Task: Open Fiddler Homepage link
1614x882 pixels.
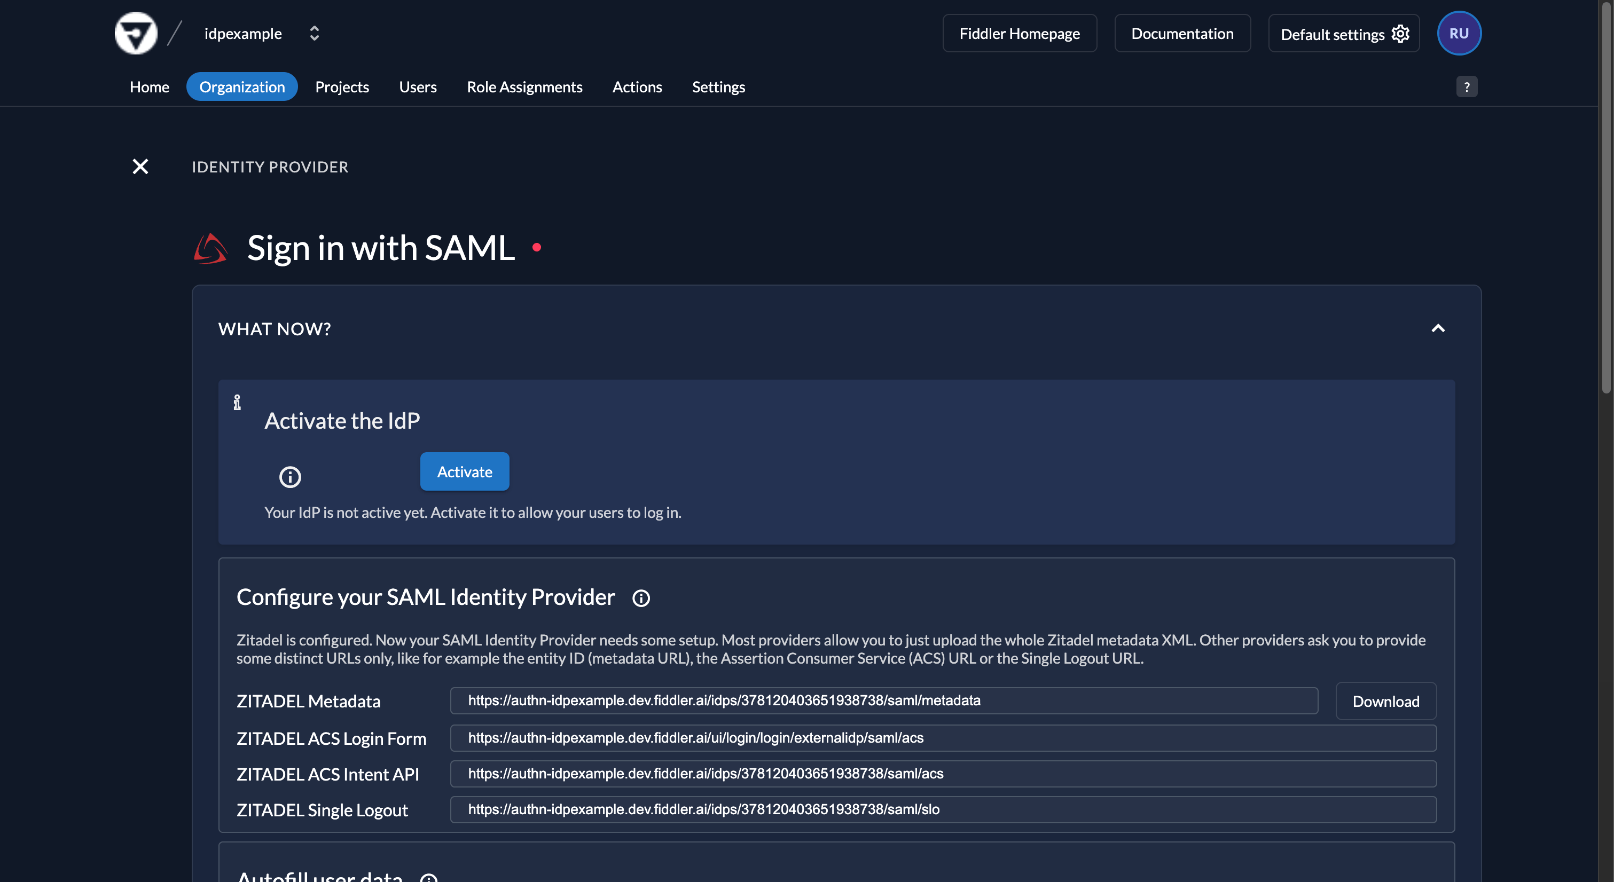Action: [x=1020, y=33]
